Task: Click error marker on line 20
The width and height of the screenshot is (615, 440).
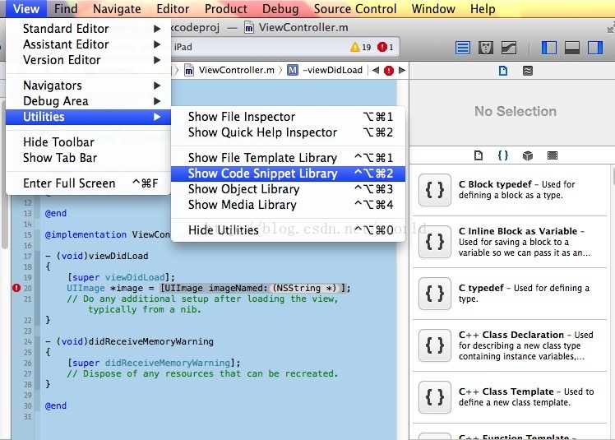Action: pyautogui.click(x=16, y=288)
